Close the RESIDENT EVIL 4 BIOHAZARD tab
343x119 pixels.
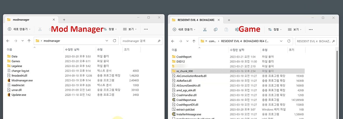pyautogui.click(x=219, y=20)
